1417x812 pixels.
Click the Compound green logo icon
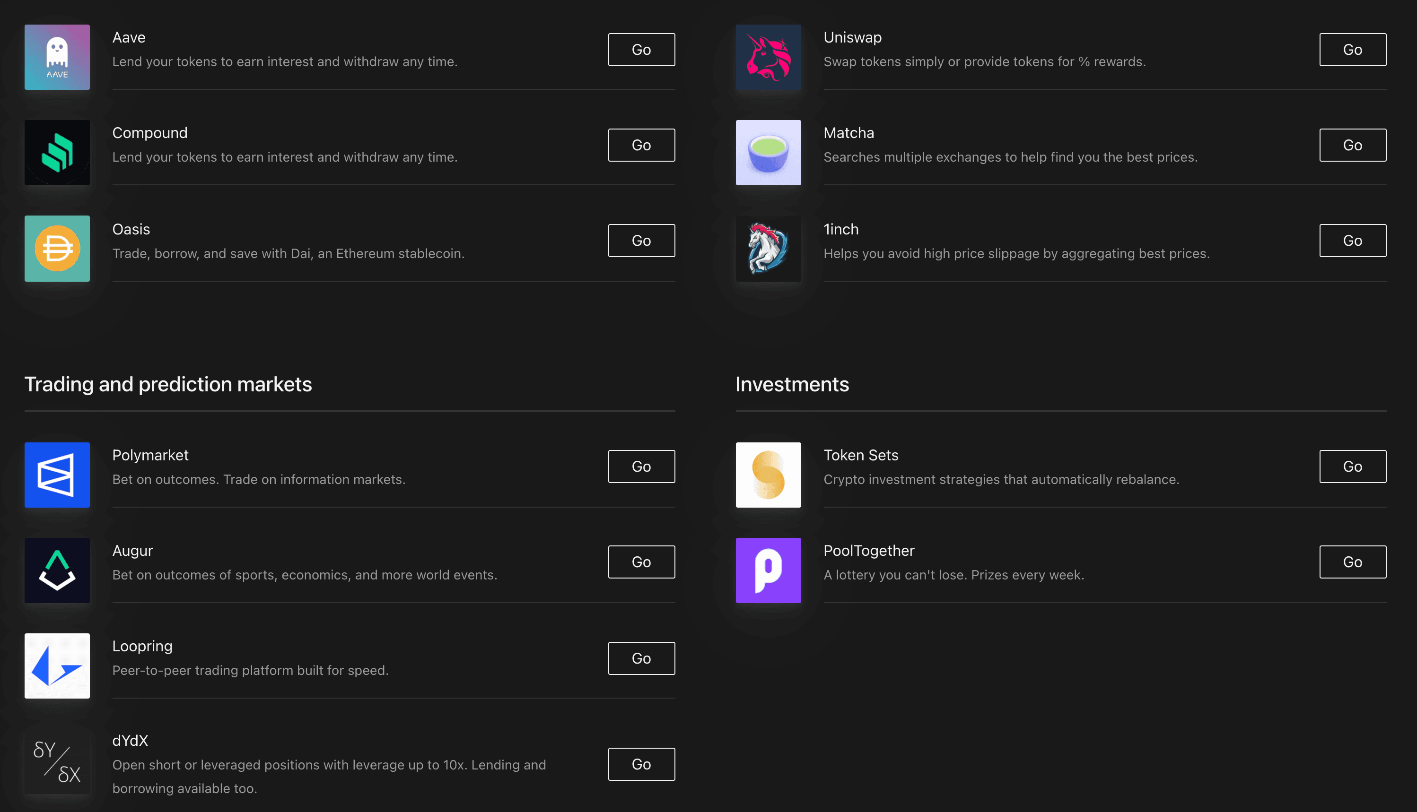(x=57, y=152)
